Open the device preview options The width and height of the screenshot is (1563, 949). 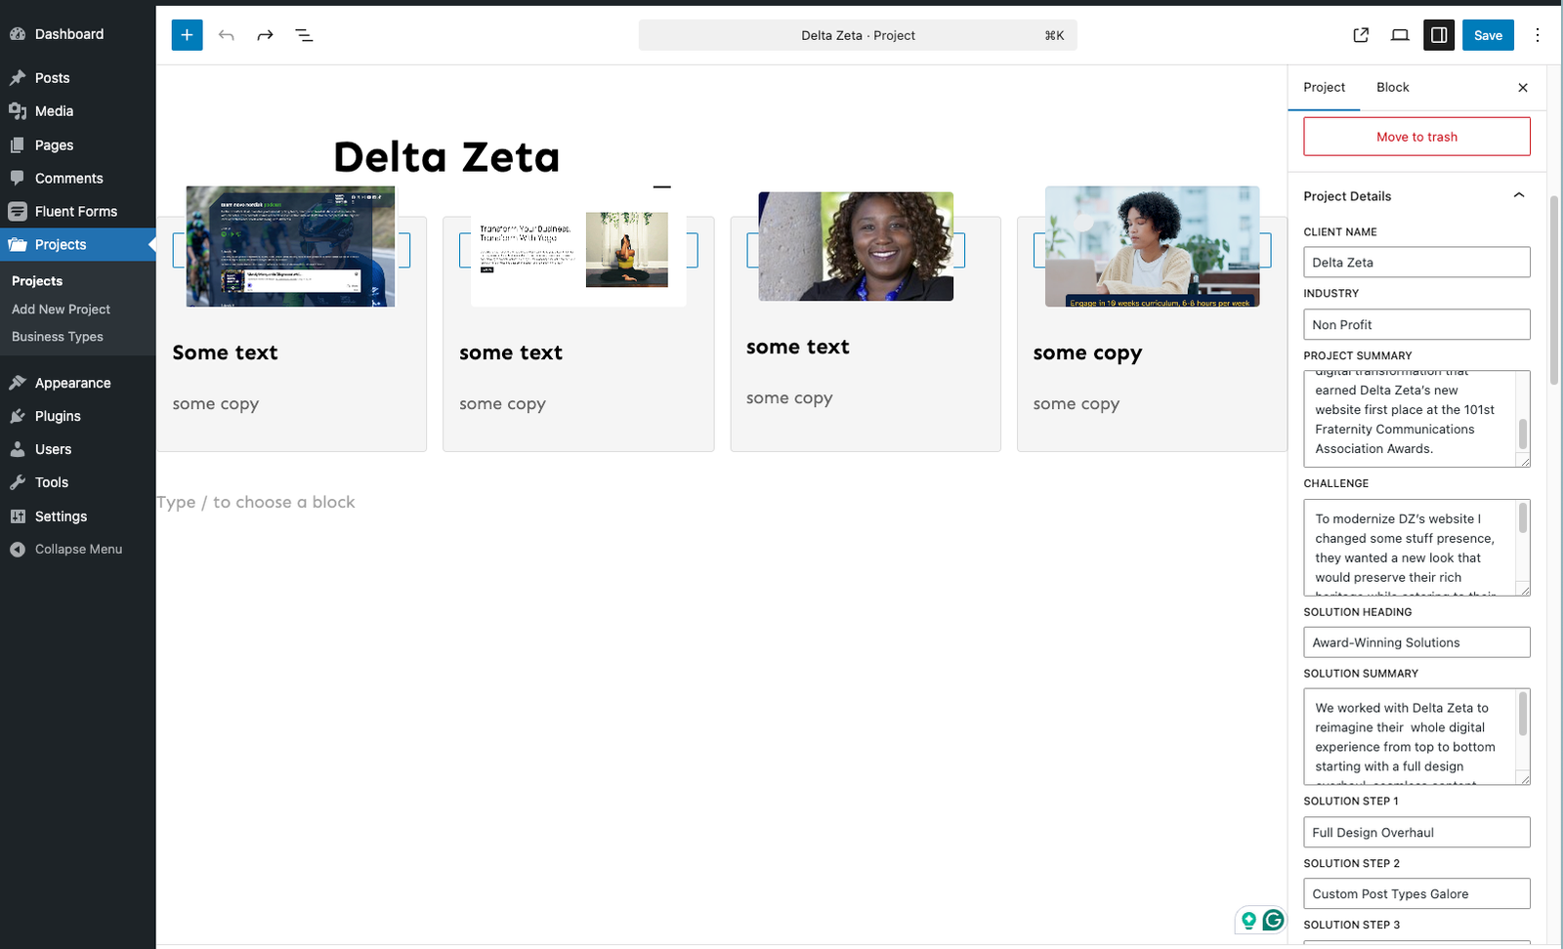[x=1400, y=35]
